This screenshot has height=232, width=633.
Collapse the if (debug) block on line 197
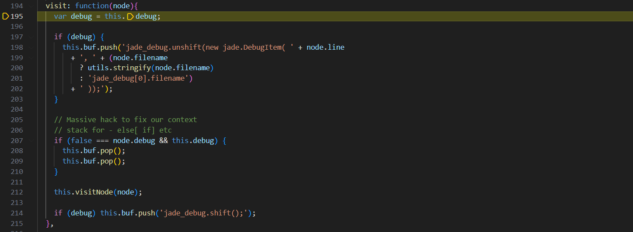[x=31, y=37]
